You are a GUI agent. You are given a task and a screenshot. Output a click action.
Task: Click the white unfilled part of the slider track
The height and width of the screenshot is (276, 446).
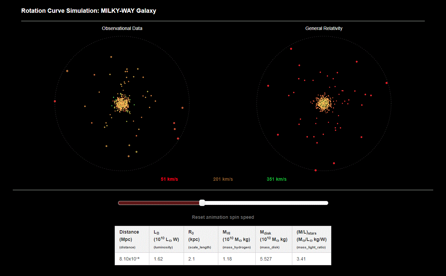266,203
